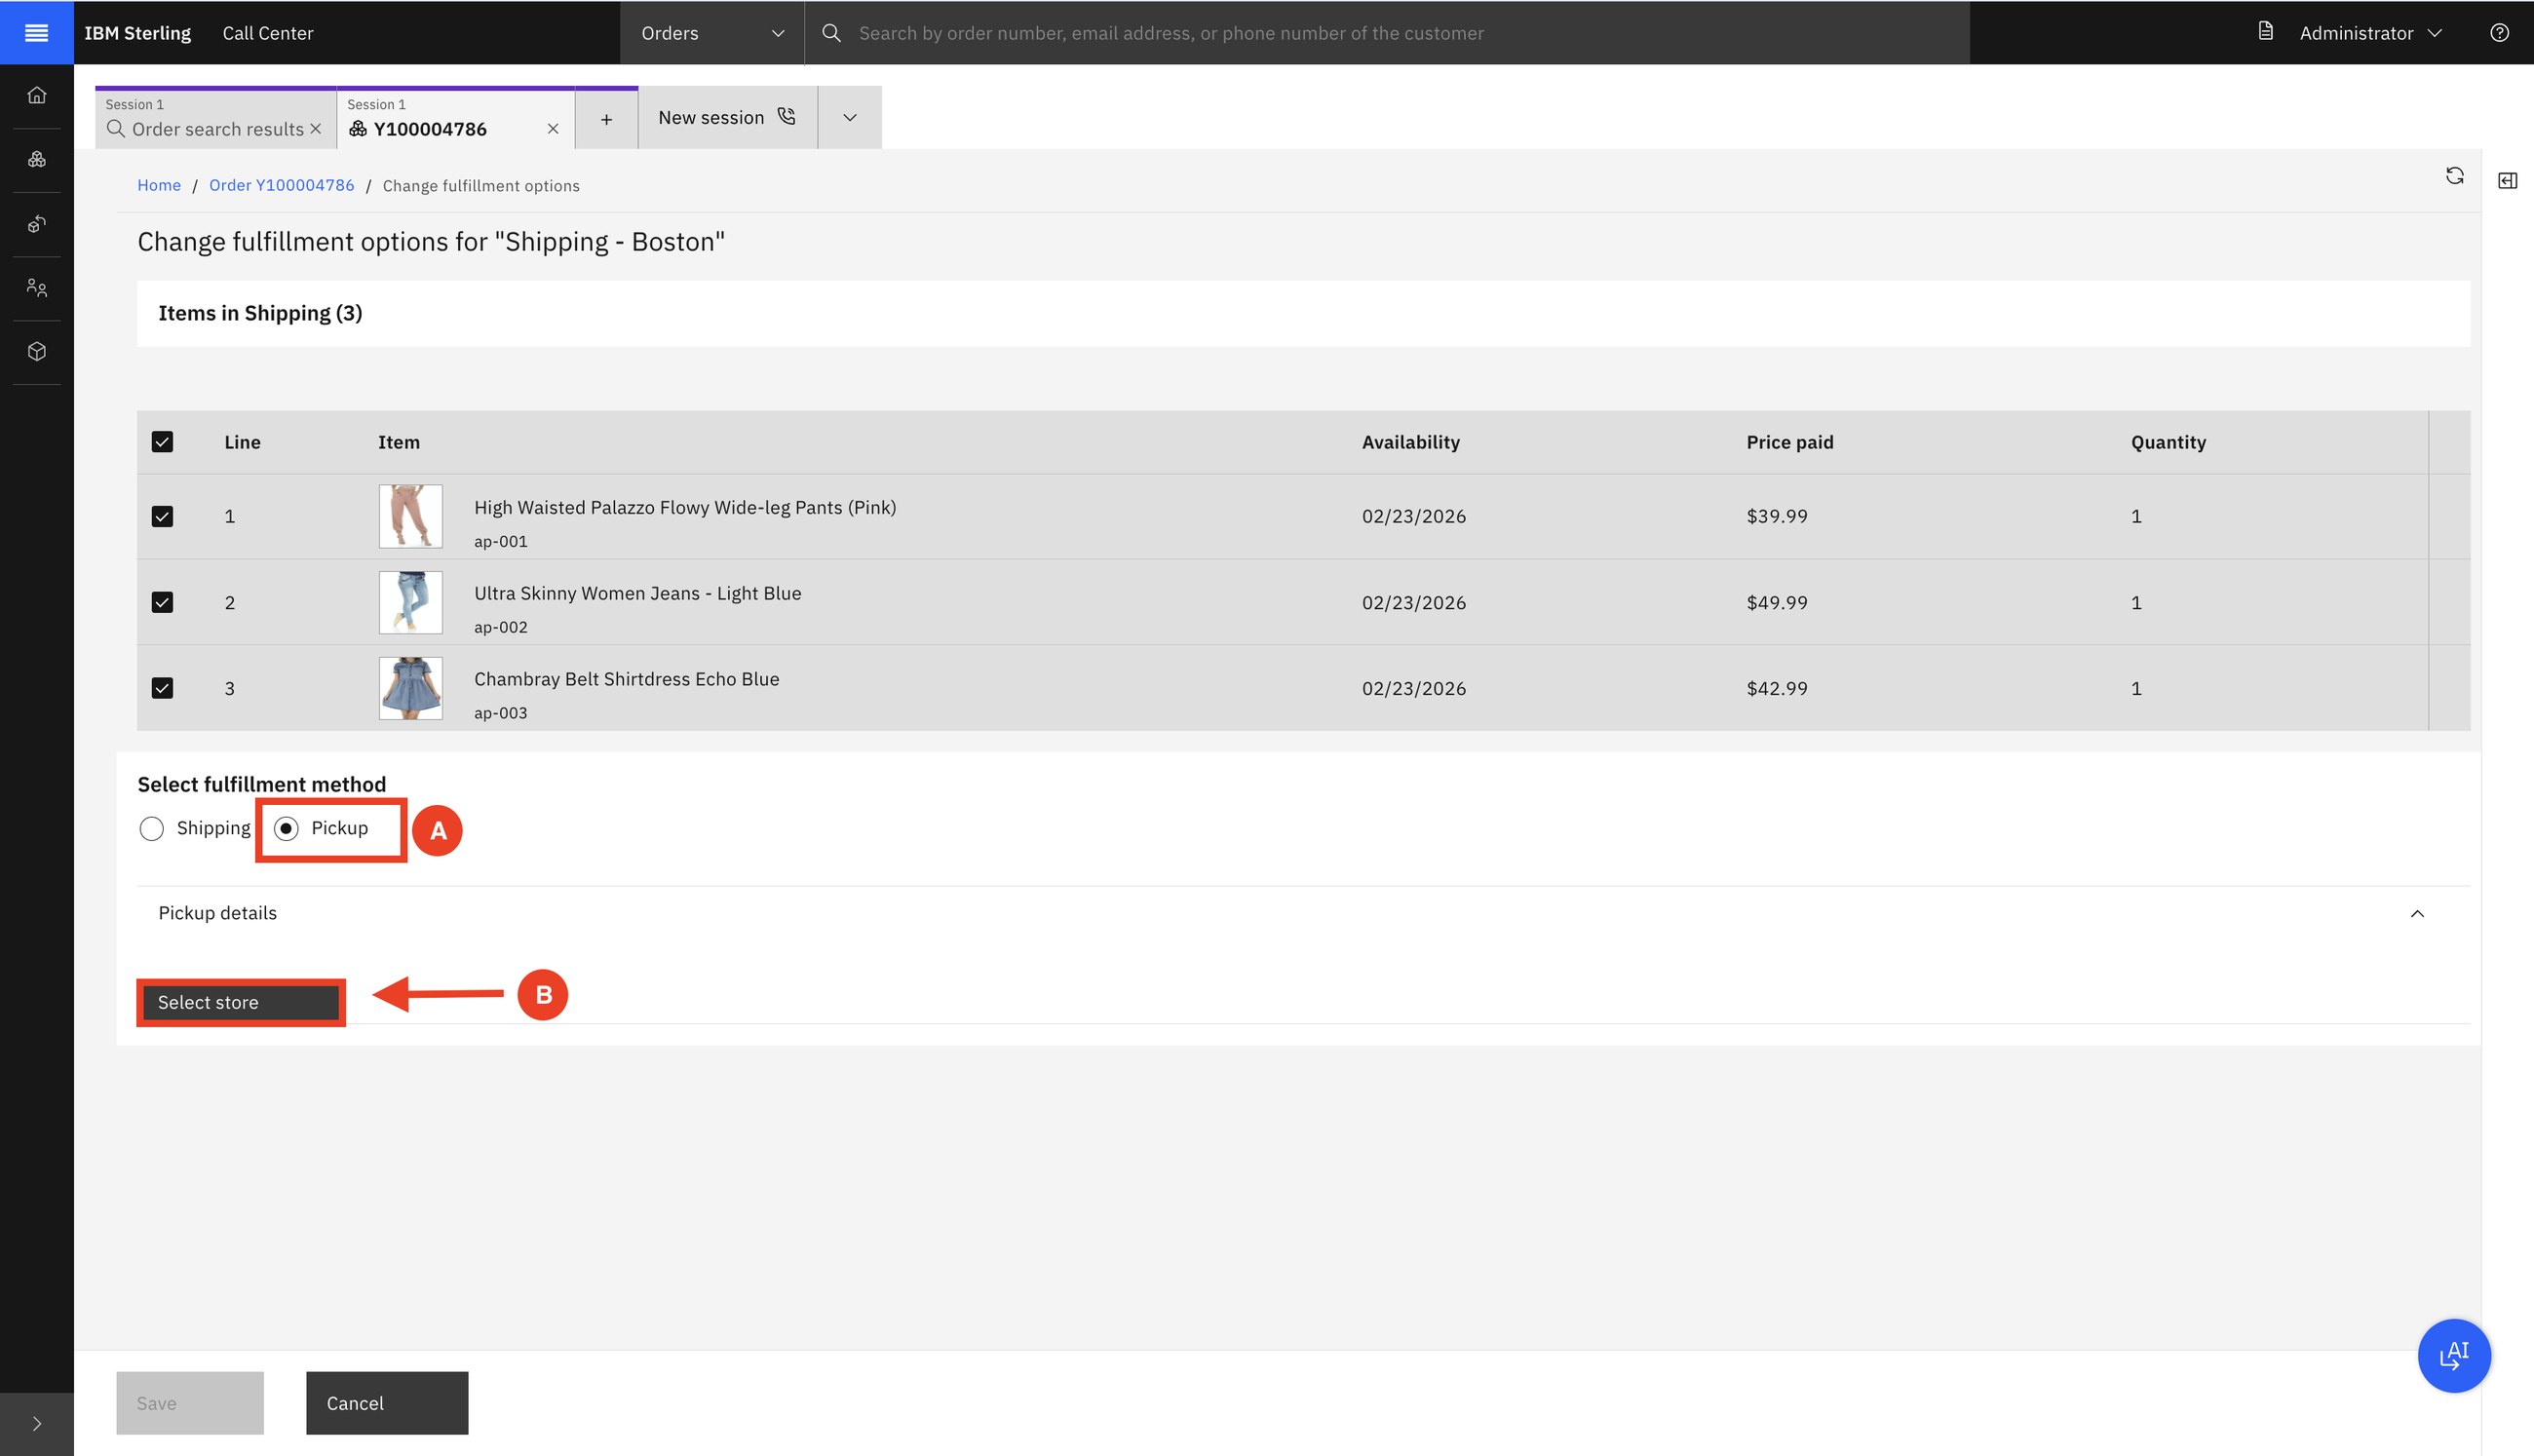Uncheck line 1 Palazzo Pants checkbox
This screenshot has width=2534, height=1456.
tap(162, 516)
